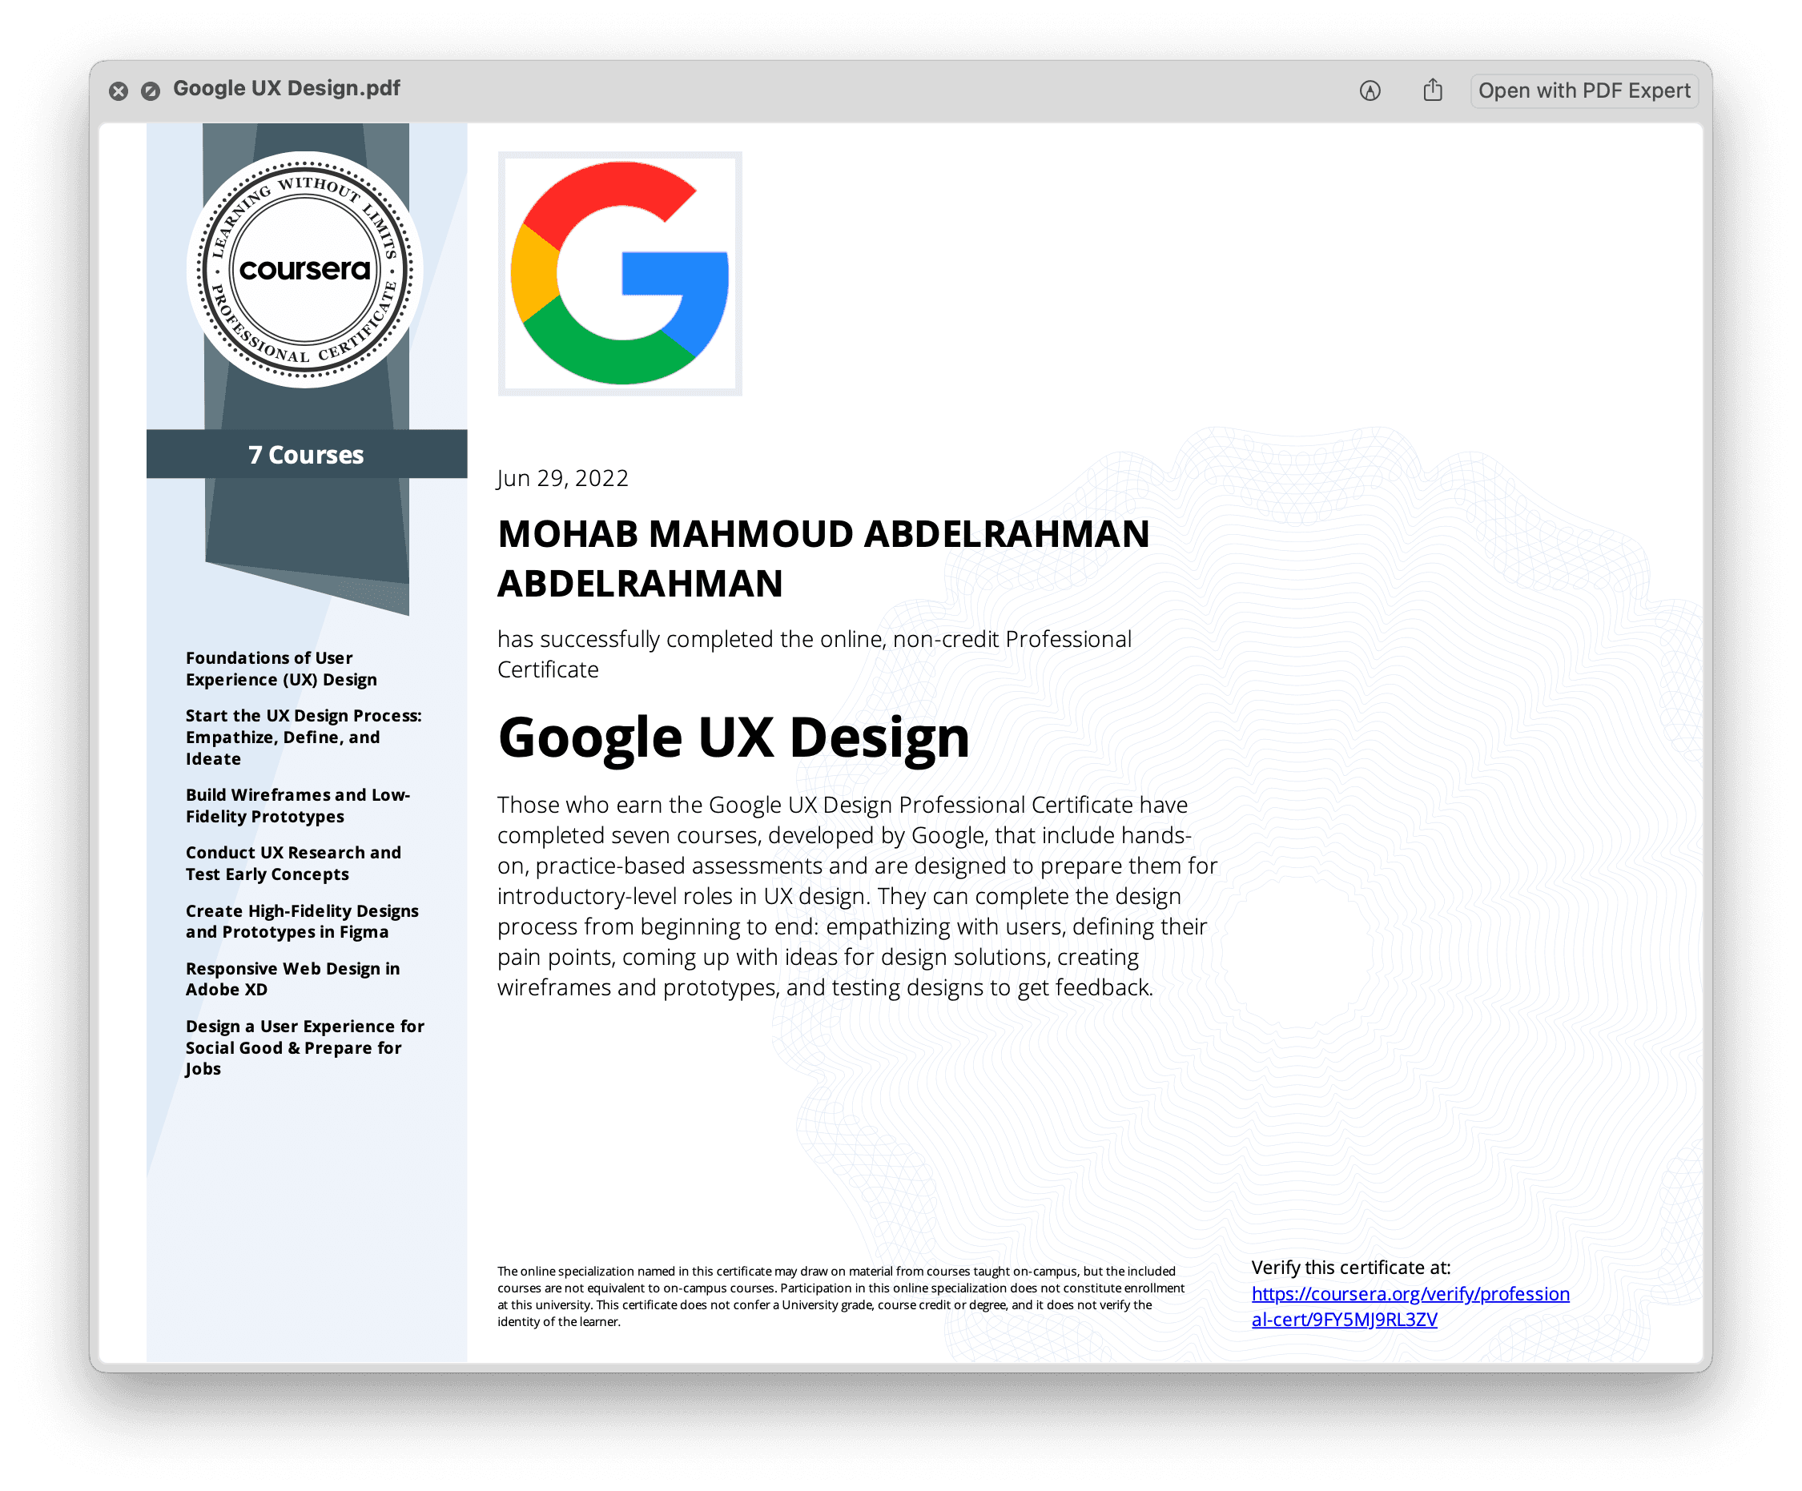
Task: Click the Jun 29, 2022 date text
Action: (x=562, y=478)
